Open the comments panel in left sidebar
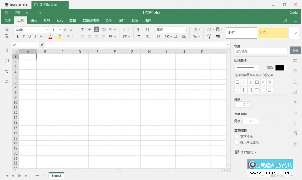This screenshot has width=302, height=180. [x=6, y=61]
